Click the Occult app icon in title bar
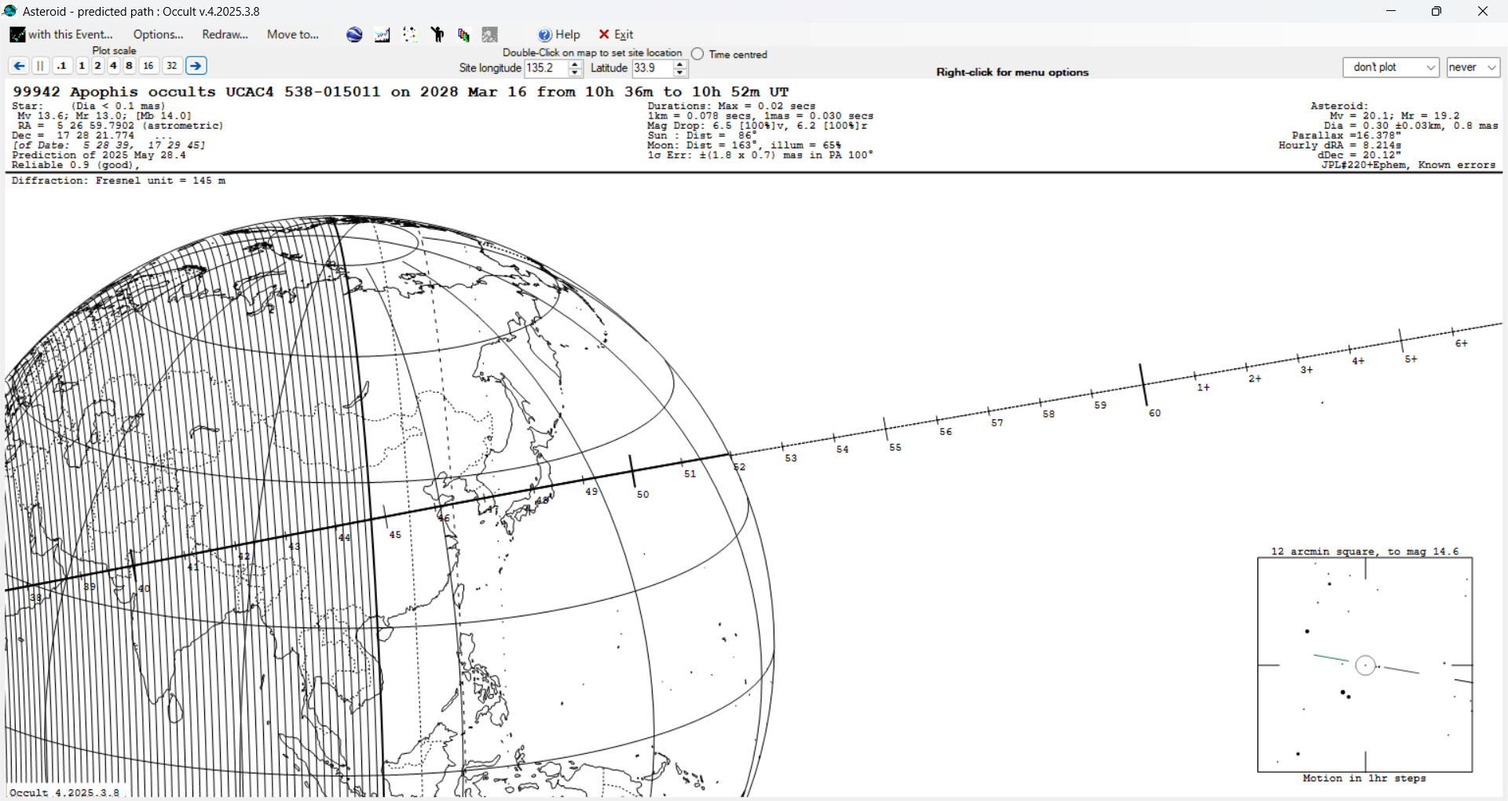 pos(10,11)
